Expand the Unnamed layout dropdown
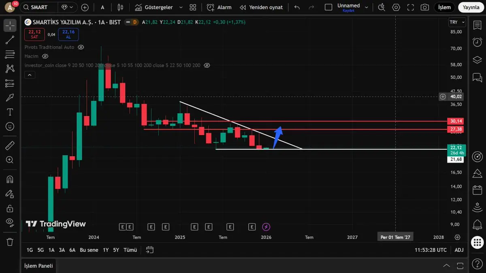486x273 pixels. (x=367, y=7)
